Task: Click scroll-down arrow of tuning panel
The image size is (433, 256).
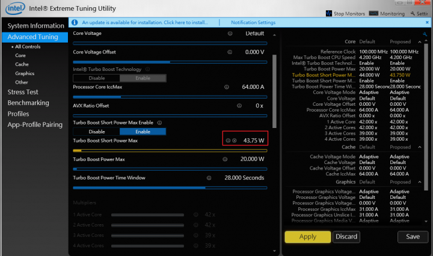Action: [x=274, y=251]
